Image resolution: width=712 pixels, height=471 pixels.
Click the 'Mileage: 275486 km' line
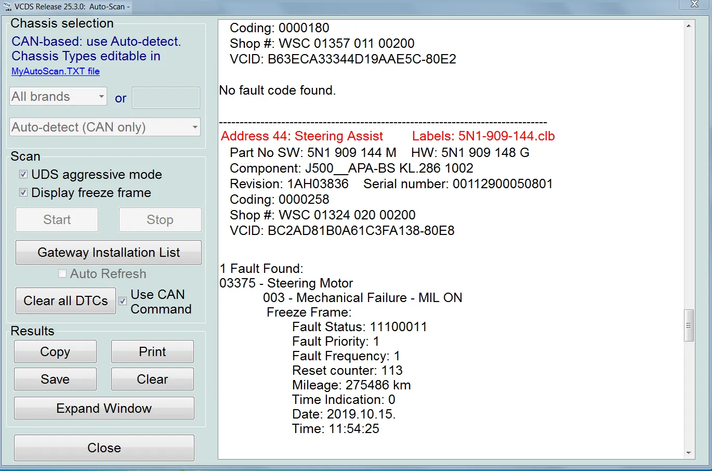[x=351, y=385]
